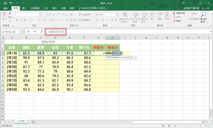The width and height of the screenshot is (213, 128).
Task: Click the AutoSum 自動加總 sigma icon
Action: [x=174, y=13]
